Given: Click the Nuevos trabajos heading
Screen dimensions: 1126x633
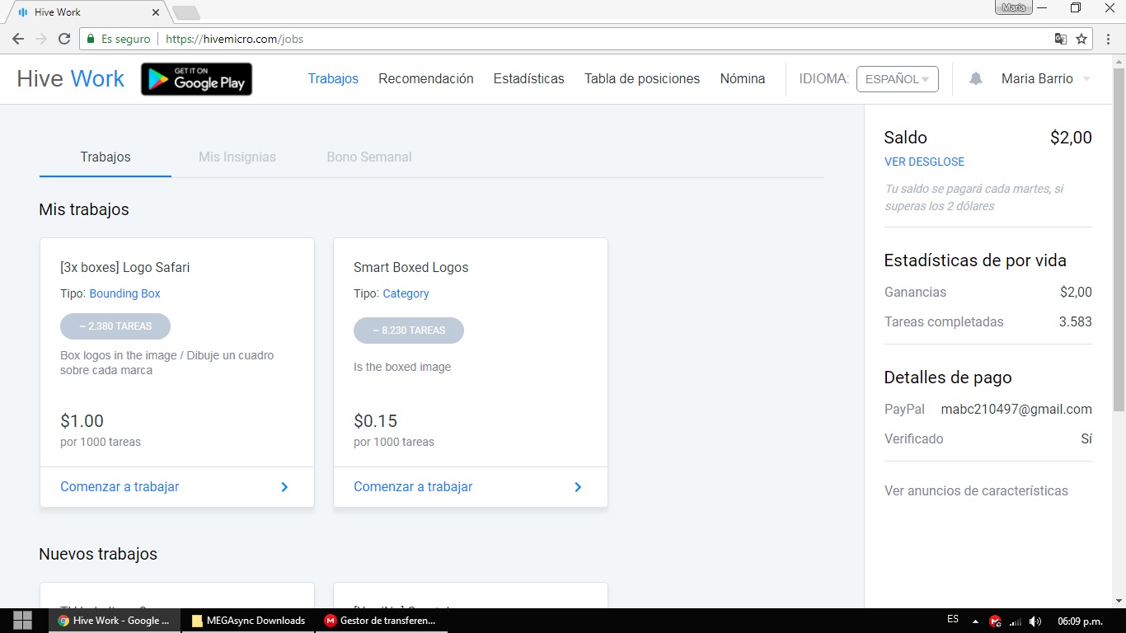Looking at the screenshot, I should [x=98, y=554].
